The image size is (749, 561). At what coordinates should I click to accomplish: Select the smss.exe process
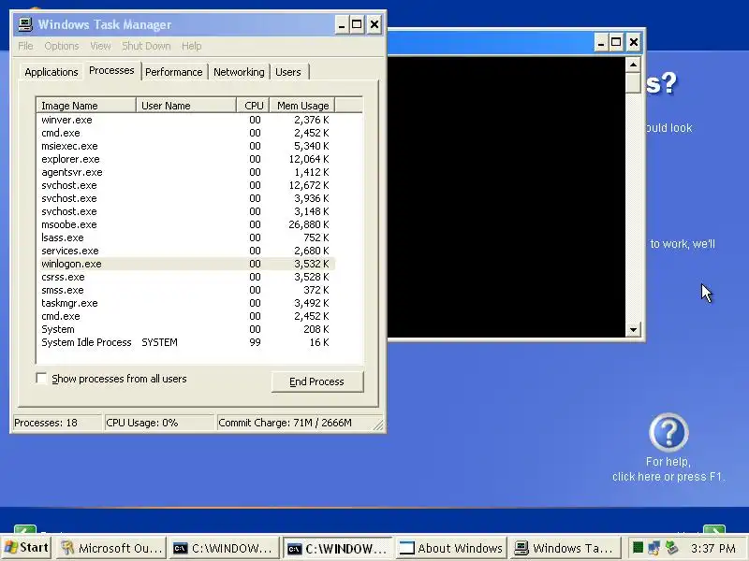click(185, 290)
